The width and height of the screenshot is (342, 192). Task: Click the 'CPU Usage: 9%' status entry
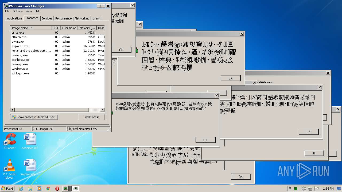[49, 129]
